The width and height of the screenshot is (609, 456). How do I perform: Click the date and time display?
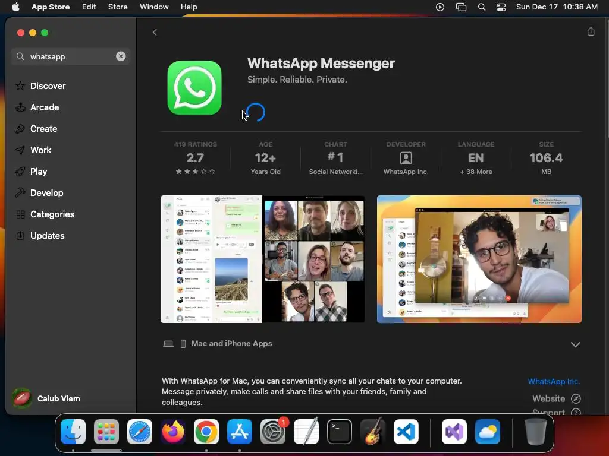(557, 7)
